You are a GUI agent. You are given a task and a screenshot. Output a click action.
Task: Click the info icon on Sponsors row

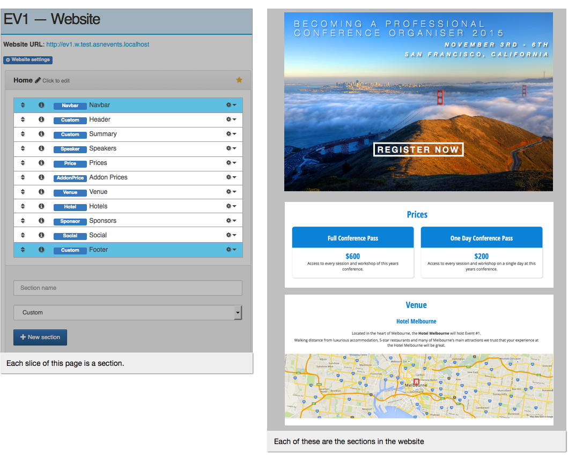pos(41,221)
